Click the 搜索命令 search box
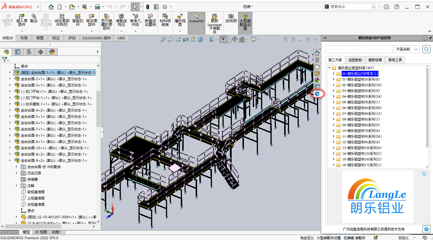 point(351,7)
